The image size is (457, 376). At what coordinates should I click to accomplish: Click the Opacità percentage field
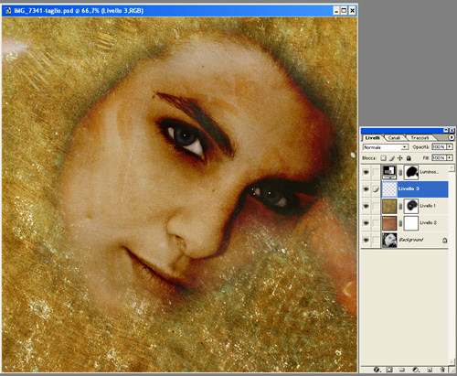tap(439, 147)
